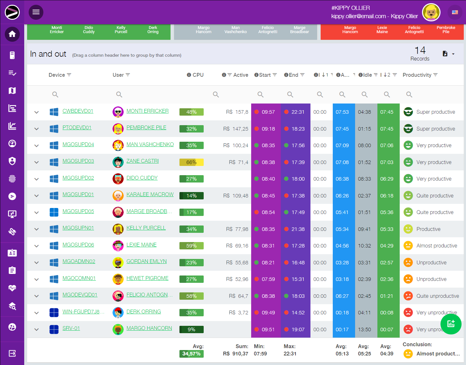Expand the MGOSUPD03 row details
Screen dimensions: 466x365
[37, 162]
